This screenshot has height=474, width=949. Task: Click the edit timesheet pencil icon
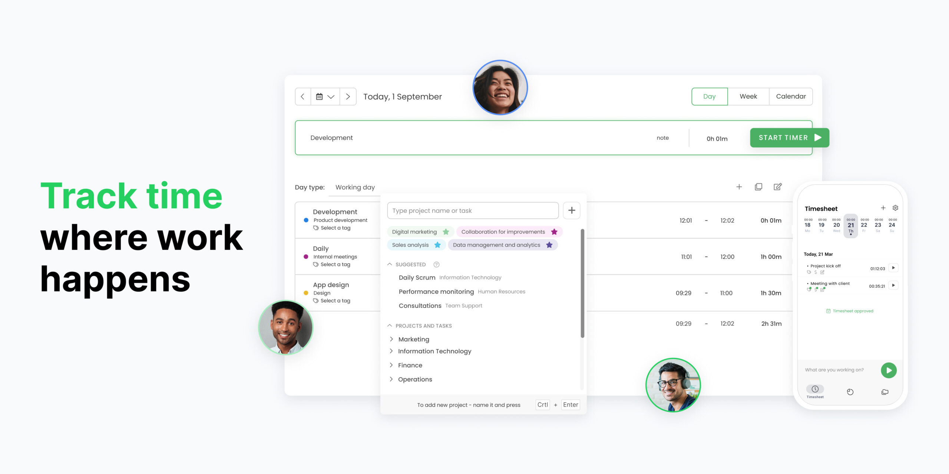(778, 187)
